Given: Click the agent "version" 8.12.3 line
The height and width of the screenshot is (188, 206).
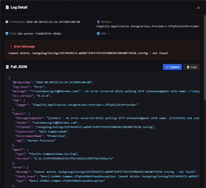Looking at the screenshot, I should tap(64, 159).
